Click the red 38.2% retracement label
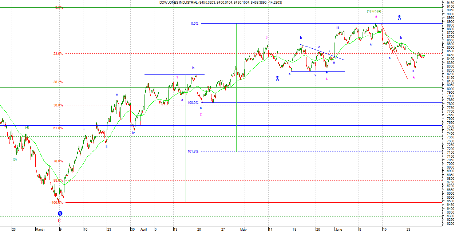 click(58, 82)
